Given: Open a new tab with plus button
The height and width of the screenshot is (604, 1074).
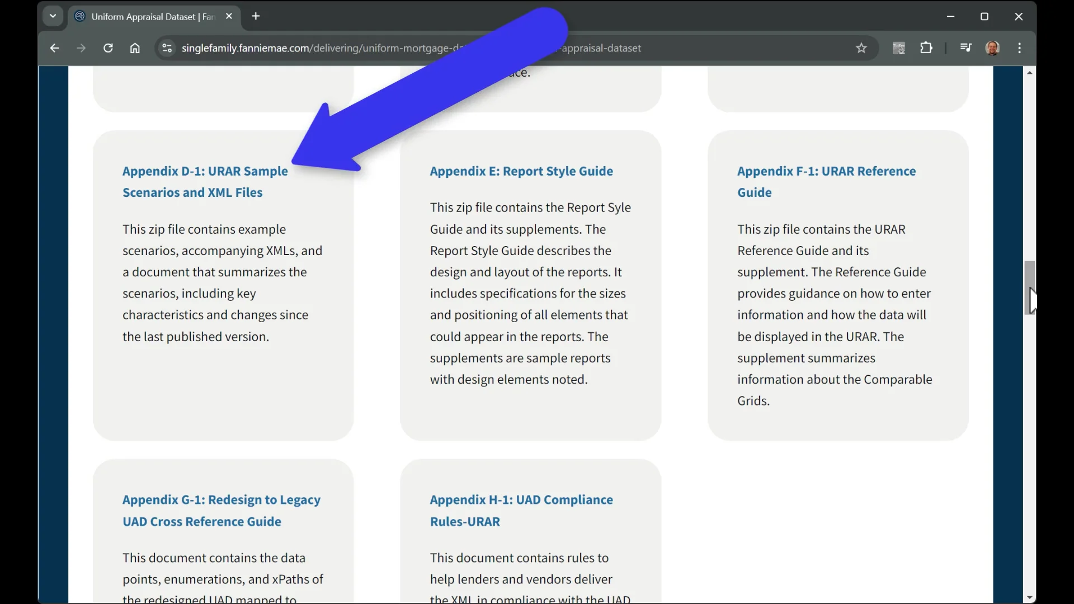Looking at the screenshot, I should click(x=256, y=16).
